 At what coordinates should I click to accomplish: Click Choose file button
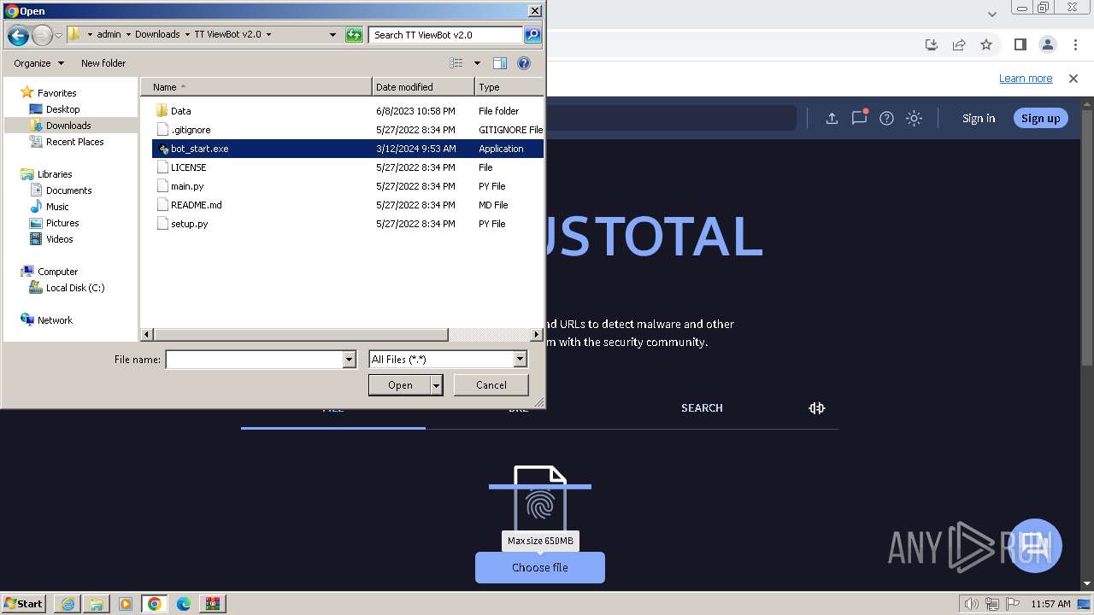tap(540, 568)
